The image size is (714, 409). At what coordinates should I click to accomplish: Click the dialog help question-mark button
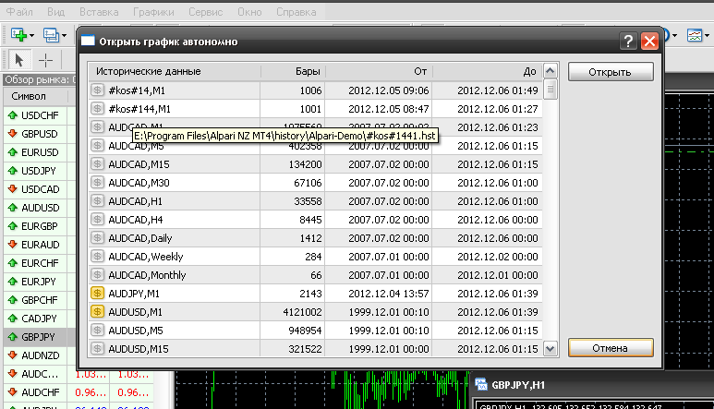pos(628,42)
